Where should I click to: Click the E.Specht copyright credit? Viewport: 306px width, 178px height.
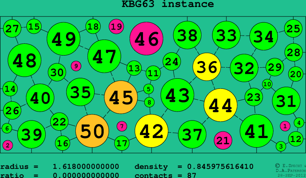click(x=291, y=166)
